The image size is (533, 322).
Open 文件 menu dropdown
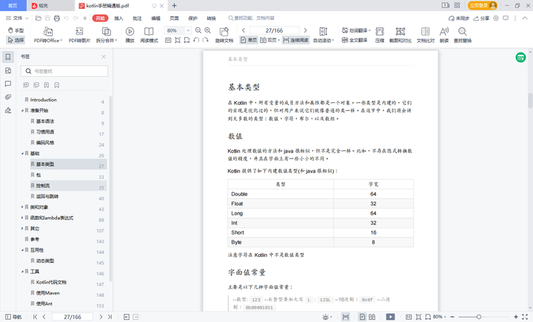coord(17,18)
